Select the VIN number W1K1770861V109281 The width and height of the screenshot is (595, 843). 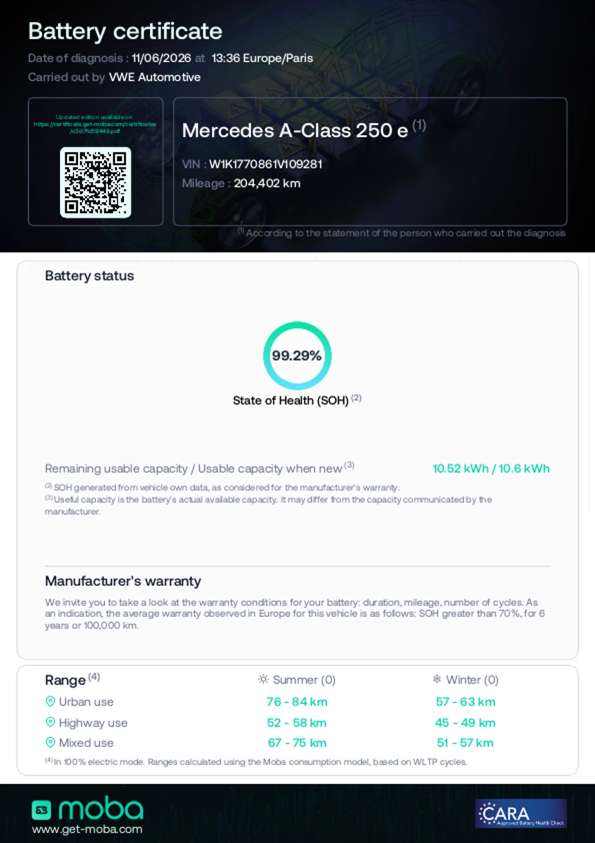click(266, 164)
